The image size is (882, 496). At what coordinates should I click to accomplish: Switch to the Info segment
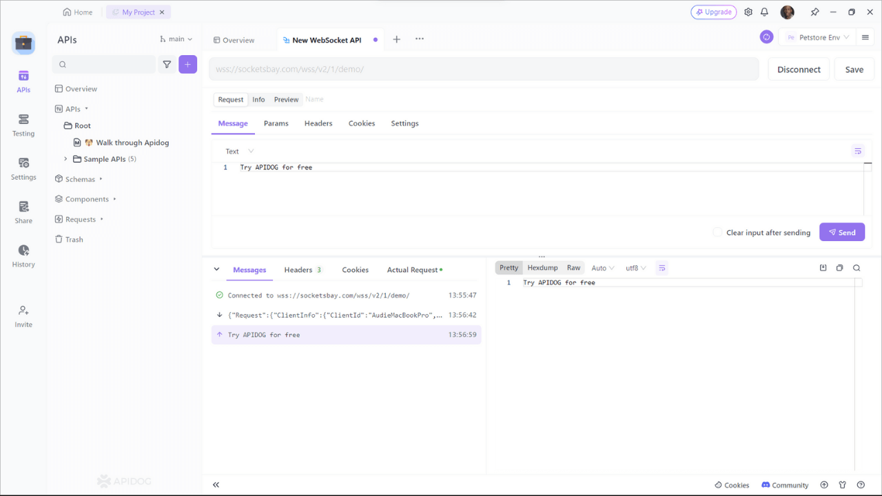(258, 99)
